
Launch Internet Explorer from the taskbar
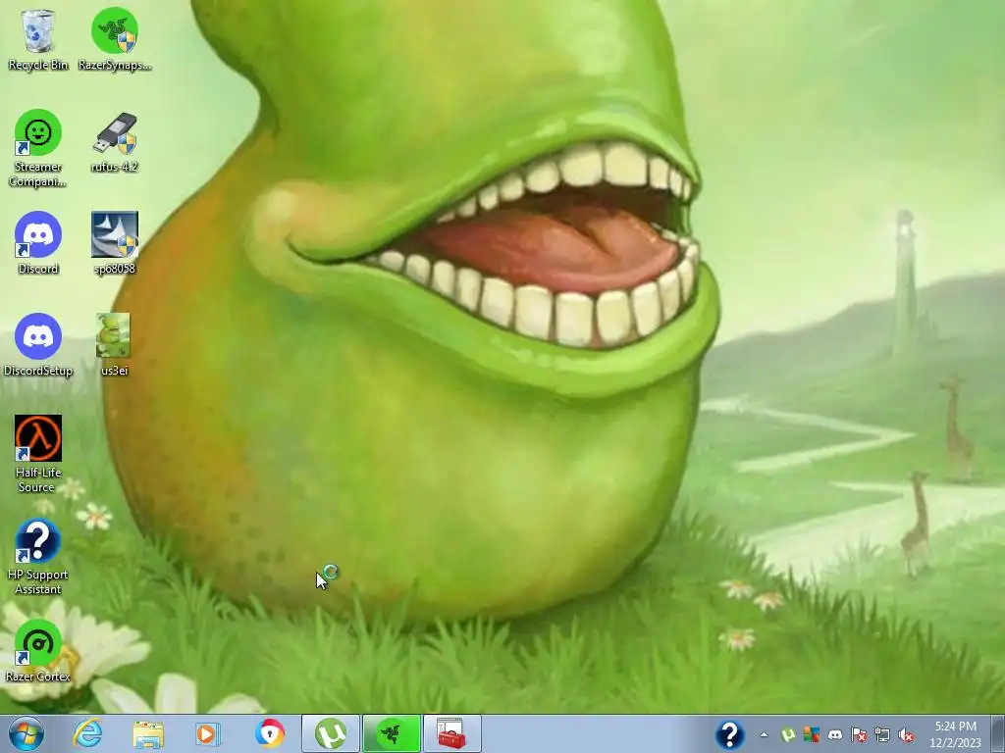[x=87, y=733]
